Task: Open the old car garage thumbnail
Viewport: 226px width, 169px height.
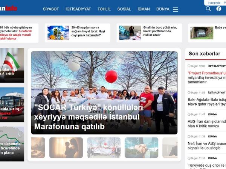Action: point(202,33)
